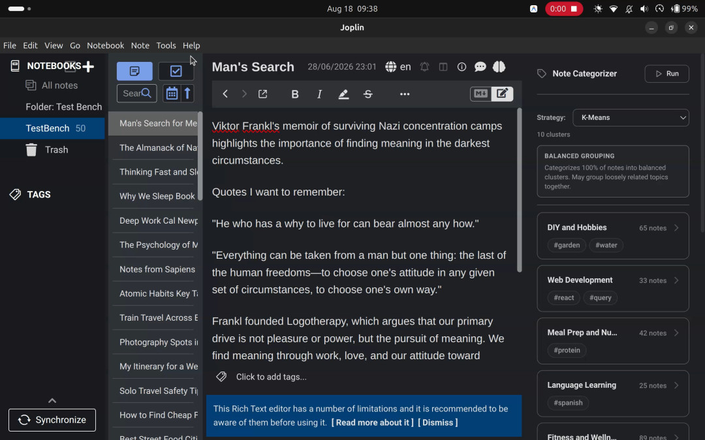This screenshot has height=440, width=705.
Task: Open the Wi-Fi status indicator
Action: pyautogui.click(x=613, y=8)
